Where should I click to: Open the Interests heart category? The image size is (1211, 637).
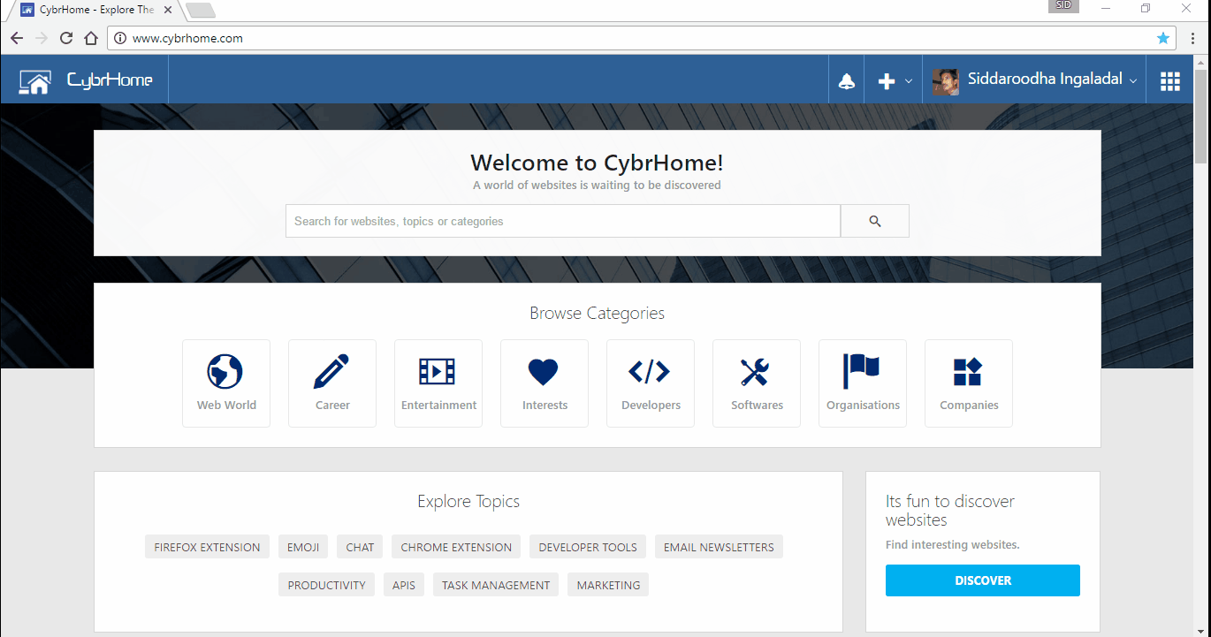coord(545,383)
